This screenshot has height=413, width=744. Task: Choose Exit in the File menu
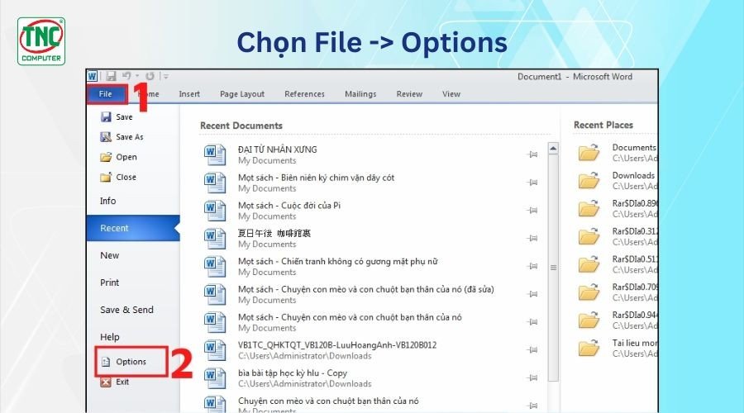click(115, 382)
